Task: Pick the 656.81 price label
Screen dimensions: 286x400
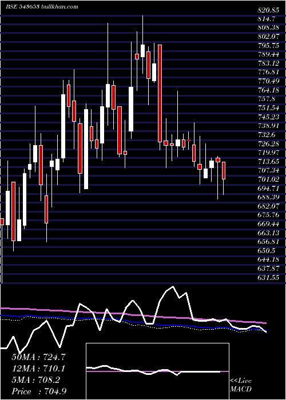Action: [268, 242]
